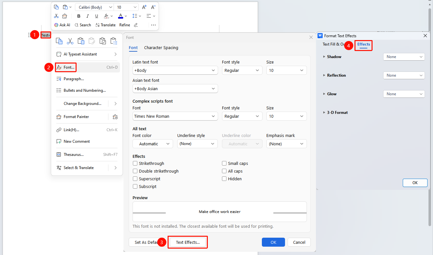This screenshot has width=433, height=255.
Task: Click Decrease font size (A-) icon
Action: tap(153, 7)
